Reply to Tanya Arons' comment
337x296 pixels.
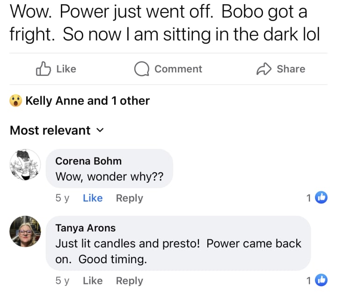point(129,281)
